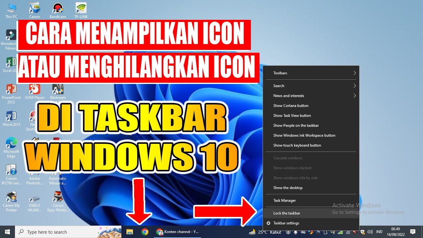Screen dimensions: 423x238
Task: Choose Show the desktop from context menu
Action: click(x=311, y=188)
